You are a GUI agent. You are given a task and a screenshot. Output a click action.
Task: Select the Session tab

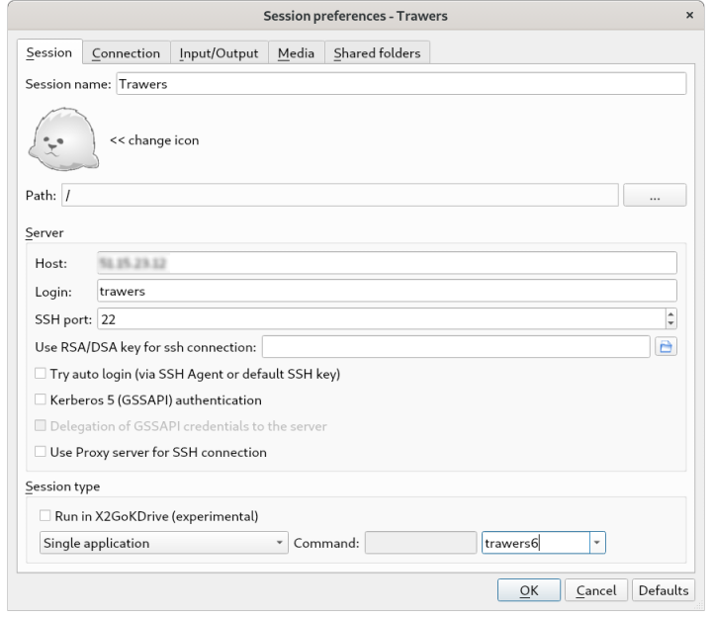[x=49, y=52]
